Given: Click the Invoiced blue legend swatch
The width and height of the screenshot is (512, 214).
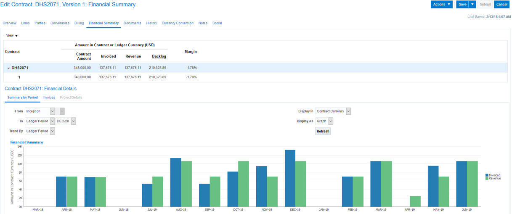Looking at the screenshot, I should [x=487, y=175].
